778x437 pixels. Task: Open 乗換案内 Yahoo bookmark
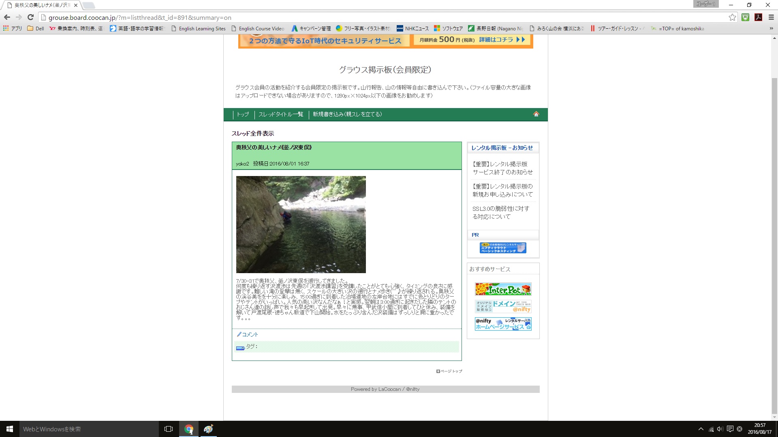pyautogui.click(x=76, y=28)
